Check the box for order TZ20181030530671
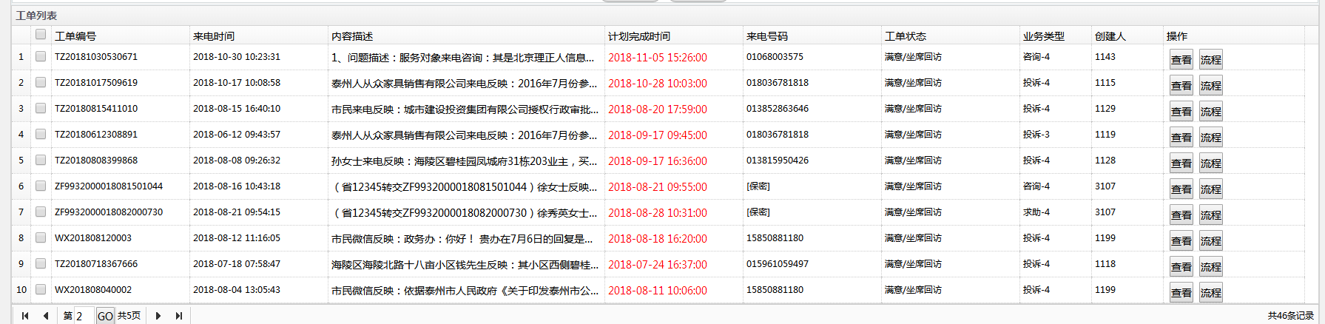Screen dimensions: 1325x324 pyautogui.click(x=41, y=57)
